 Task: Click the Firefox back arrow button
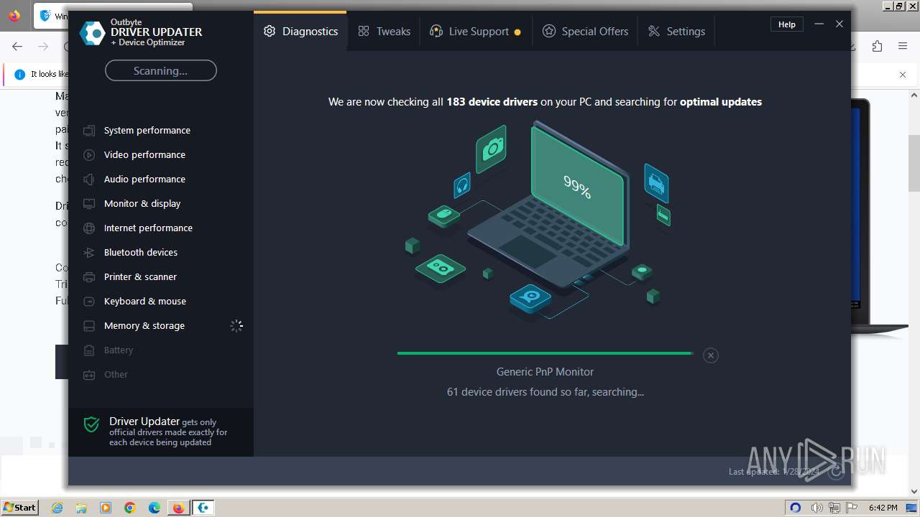(17, 46)
